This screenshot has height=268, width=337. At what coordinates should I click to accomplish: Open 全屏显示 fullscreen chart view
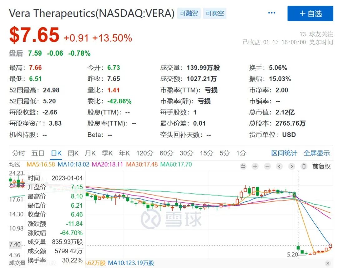click(317, 153)
